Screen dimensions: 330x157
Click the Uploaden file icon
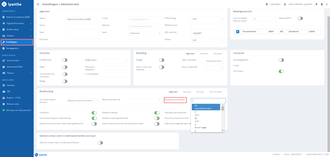267,4
